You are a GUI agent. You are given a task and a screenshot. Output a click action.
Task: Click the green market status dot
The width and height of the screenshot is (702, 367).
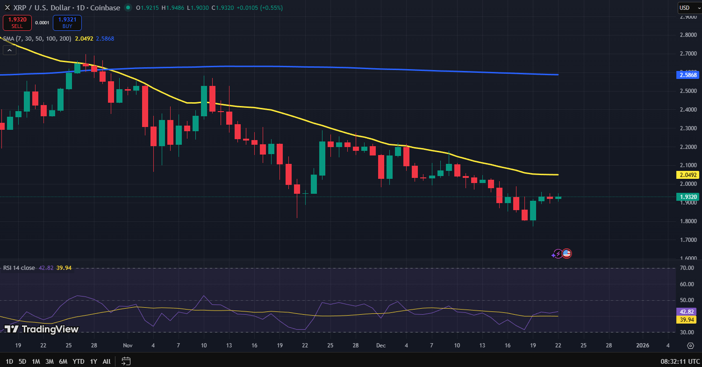[128, 8]
